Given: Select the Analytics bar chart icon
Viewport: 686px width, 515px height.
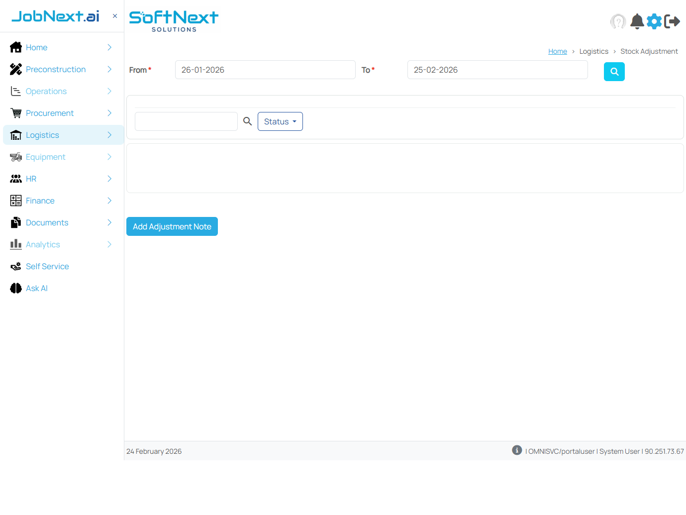Looking at the screenshot, I should click(15, 244).
